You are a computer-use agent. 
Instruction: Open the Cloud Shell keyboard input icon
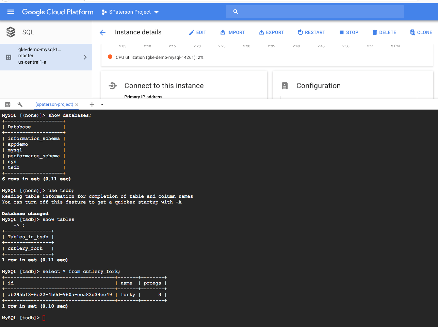(7, 104)
